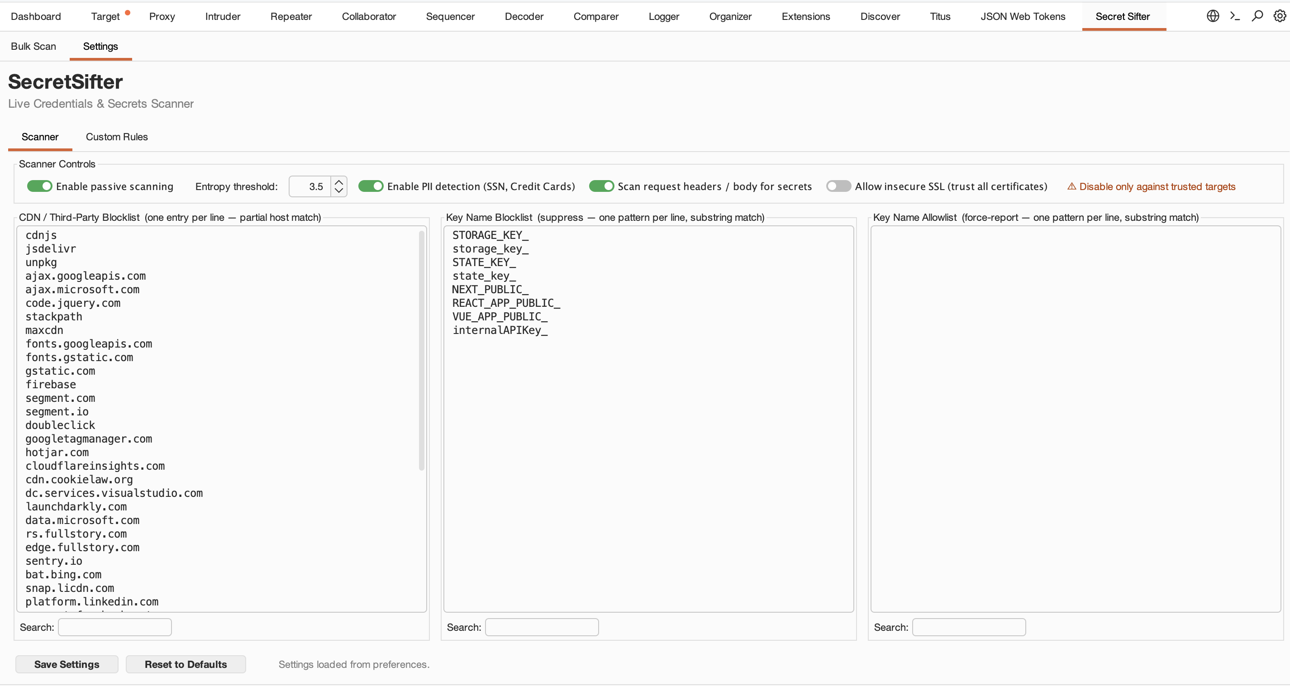The width and height of the screenshot is (1290, 686).
Task: Click the internalAPIKey_ pattern line
Action: [x=500, y=329]
